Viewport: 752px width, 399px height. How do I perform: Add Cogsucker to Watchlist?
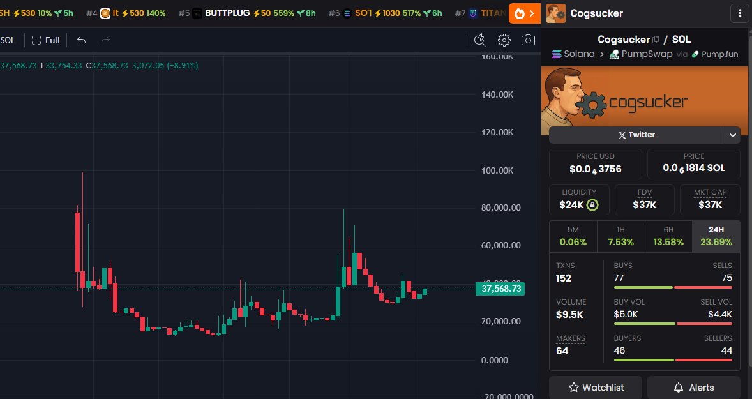[x=596, y=388]
